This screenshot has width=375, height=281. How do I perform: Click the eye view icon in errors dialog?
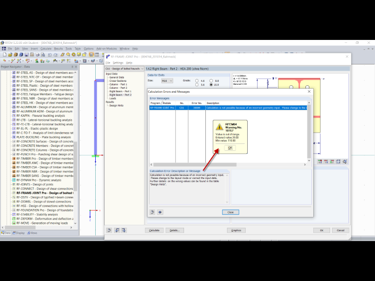(x=160, y=212)
